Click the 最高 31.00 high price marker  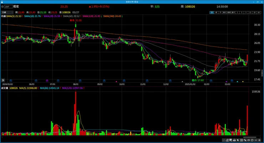click(76, 20)
